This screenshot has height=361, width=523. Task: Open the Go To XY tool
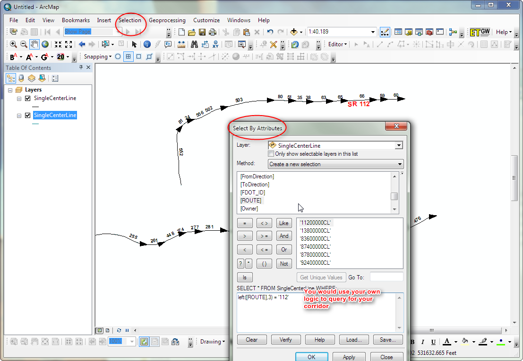tap(215, 44)
